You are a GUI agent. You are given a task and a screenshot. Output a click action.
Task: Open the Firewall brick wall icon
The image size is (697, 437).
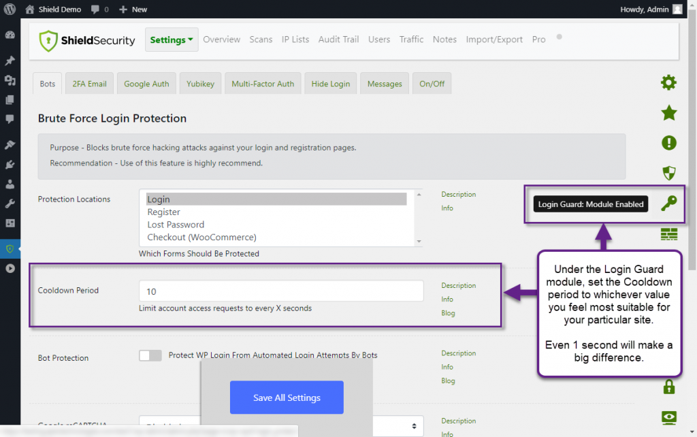click(x=668, y=234)
